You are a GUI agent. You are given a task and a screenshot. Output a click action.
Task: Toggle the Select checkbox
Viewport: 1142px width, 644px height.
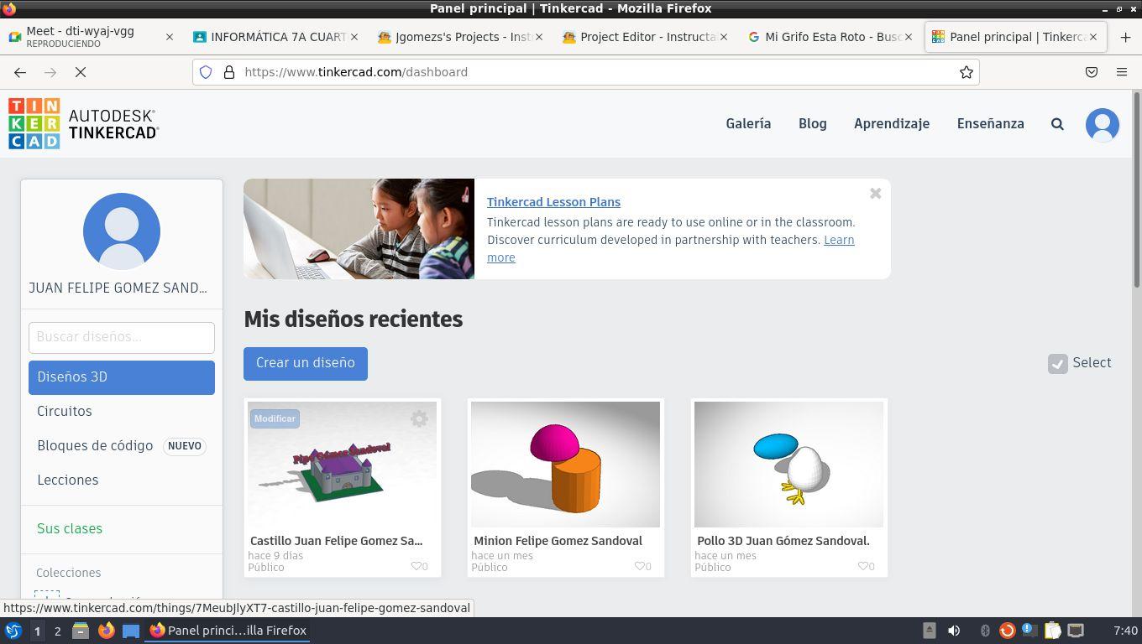(x=1057, y=363)
